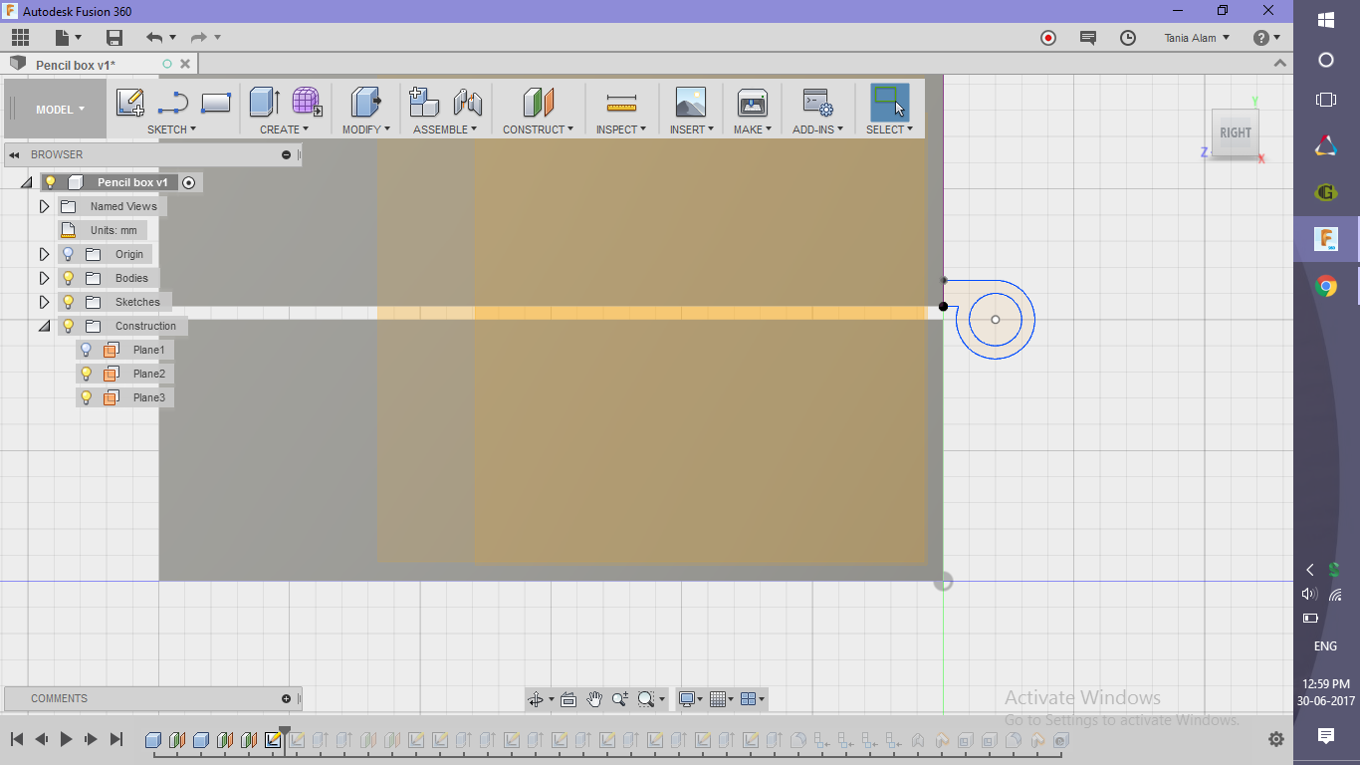Expand the Bodies folder
Screen dimensions: 1360x765
(x=44, y=278)
